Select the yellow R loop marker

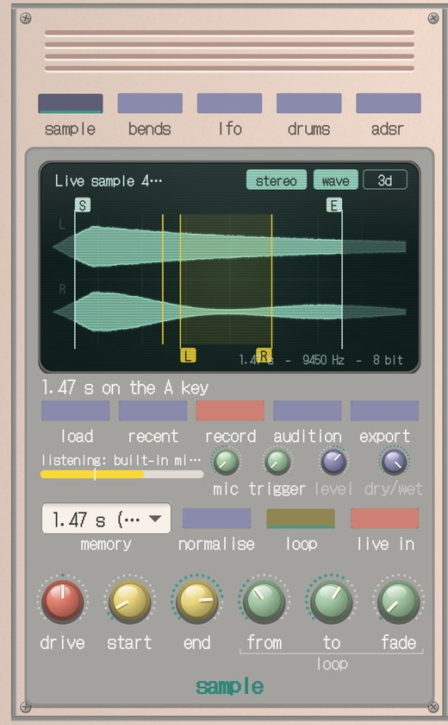coord(264,355)
